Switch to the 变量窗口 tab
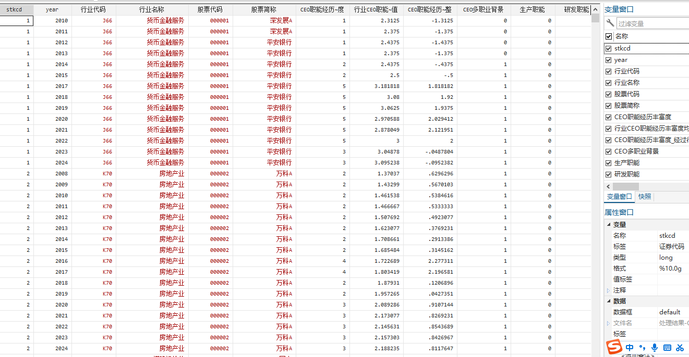This screenshot has height=357, width=689. [x=619, y=197]
